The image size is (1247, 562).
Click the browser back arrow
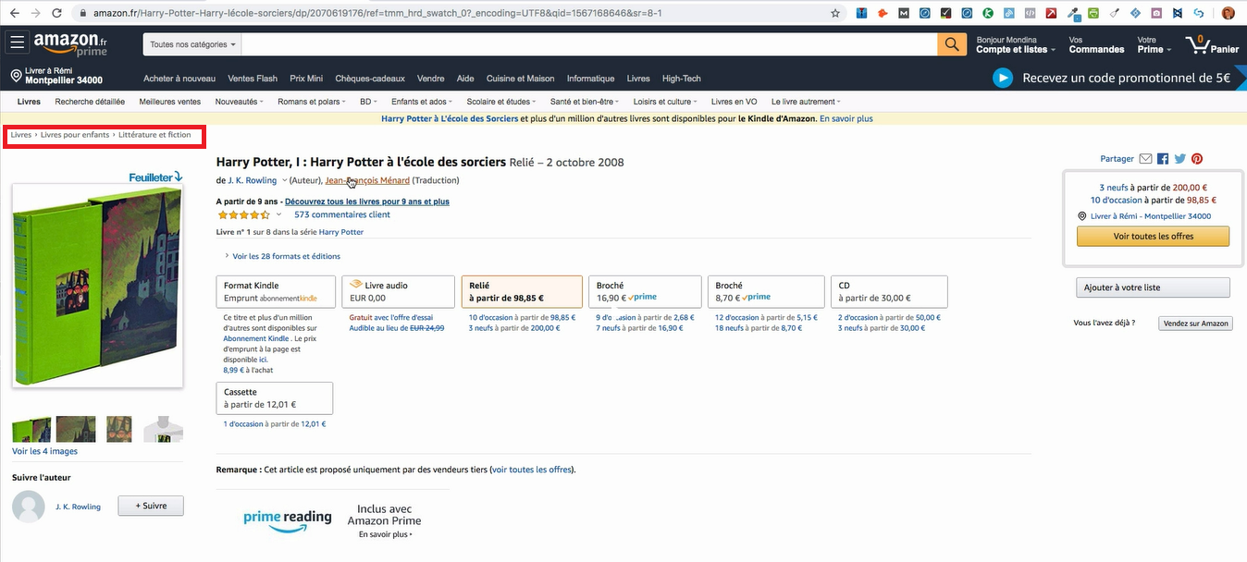click(x=13, y=14)
